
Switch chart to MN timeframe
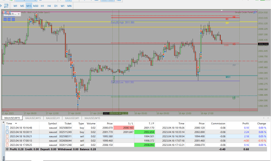pos(69,6)
